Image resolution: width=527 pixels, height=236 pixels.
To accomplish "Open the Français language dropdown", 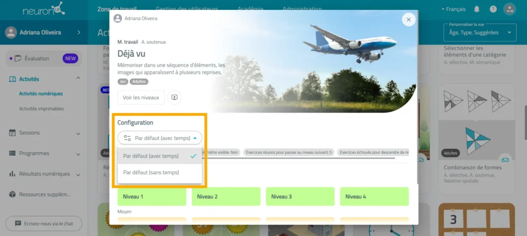I will [x=454, y=9].
